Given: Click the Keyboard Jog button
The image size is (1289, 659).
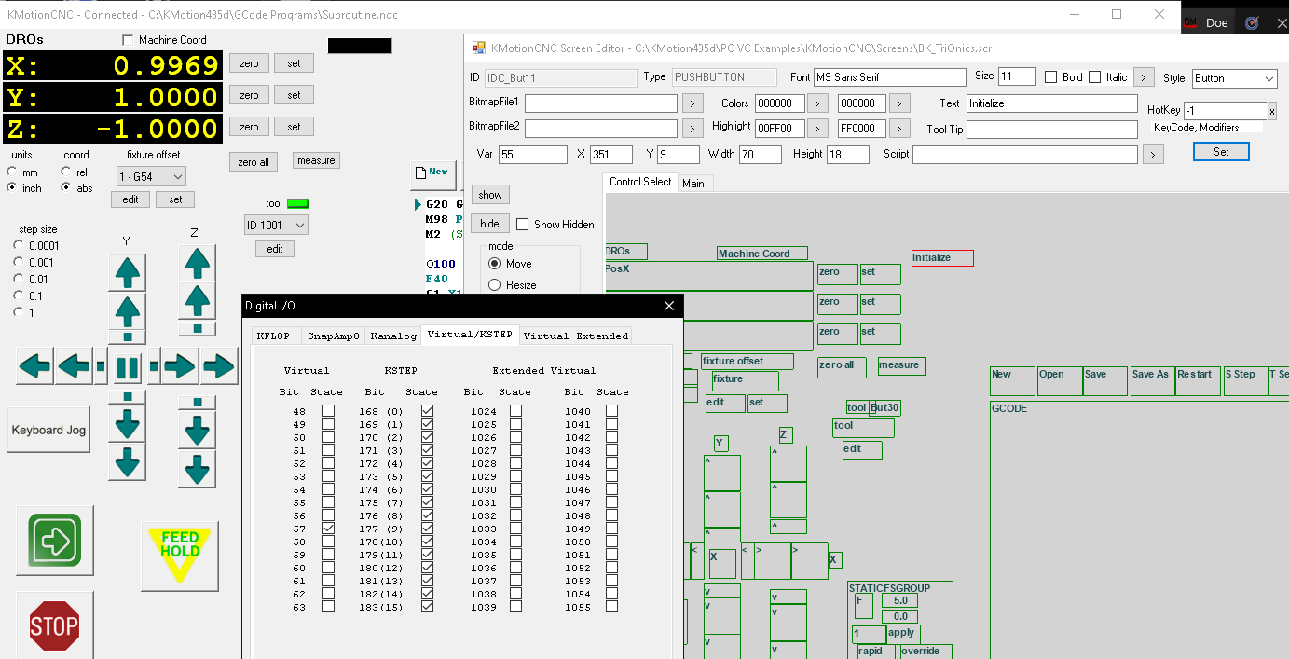Looking at the screenshot, I should (48, 431).
